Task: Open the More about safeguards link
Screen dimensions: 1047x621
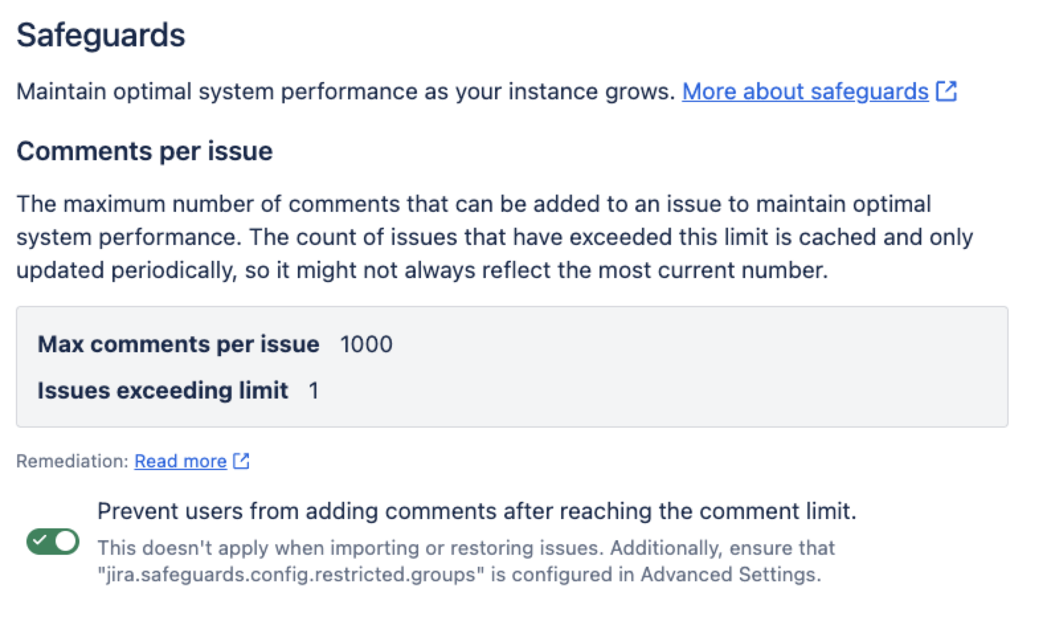Action: click(x=804, y=91)
